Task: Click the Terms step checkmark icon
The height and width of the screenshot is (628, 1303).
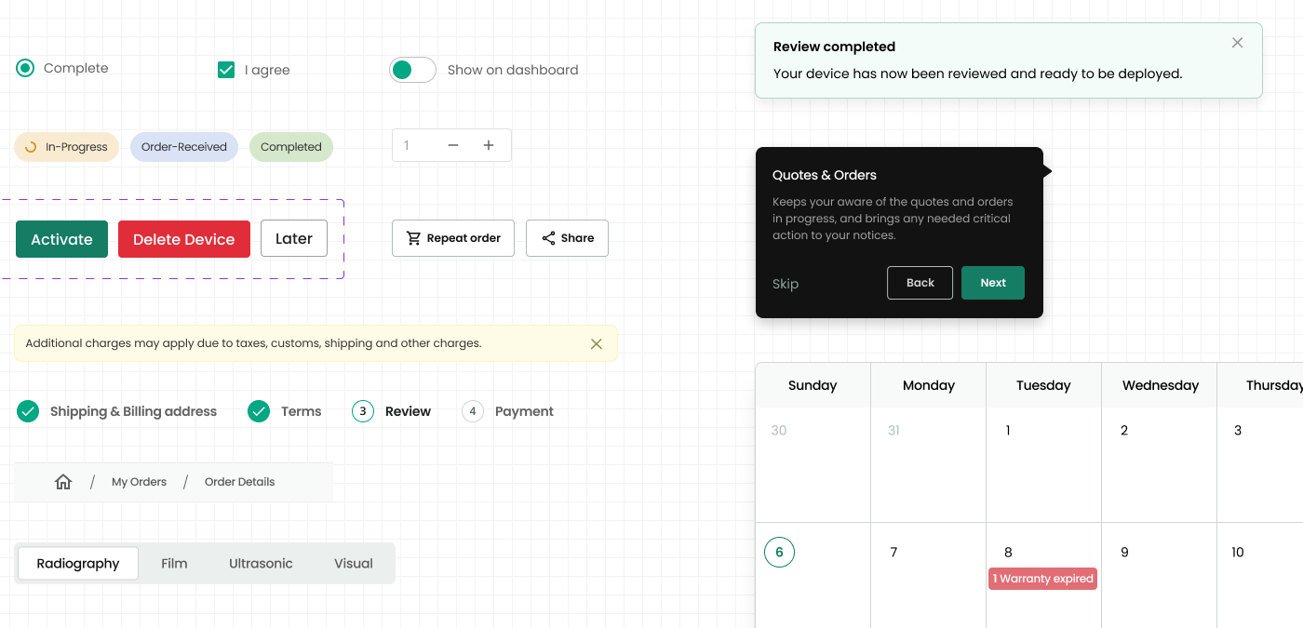Action: tap(259, 411)
